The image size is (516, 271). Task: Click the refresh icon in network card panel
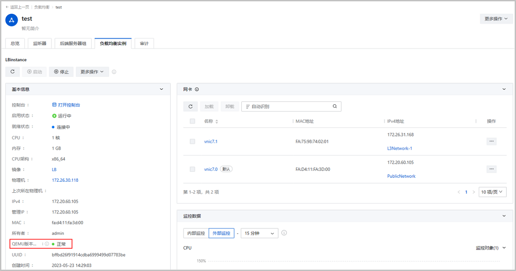[x=190, y=107]
